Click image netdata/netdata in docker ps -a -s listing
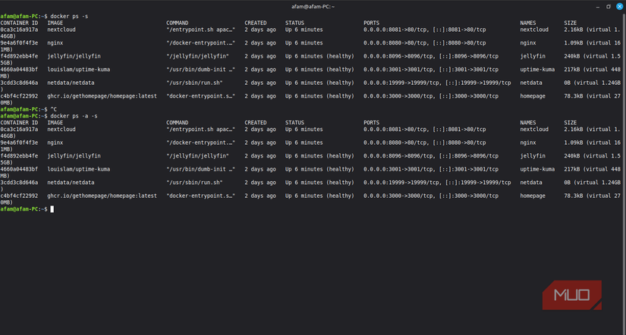The height and width of the screenshot is (335, 626). (x=71, y=182)
